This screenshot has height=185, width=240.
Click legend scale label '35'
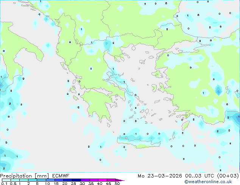(x=91, y=183)
